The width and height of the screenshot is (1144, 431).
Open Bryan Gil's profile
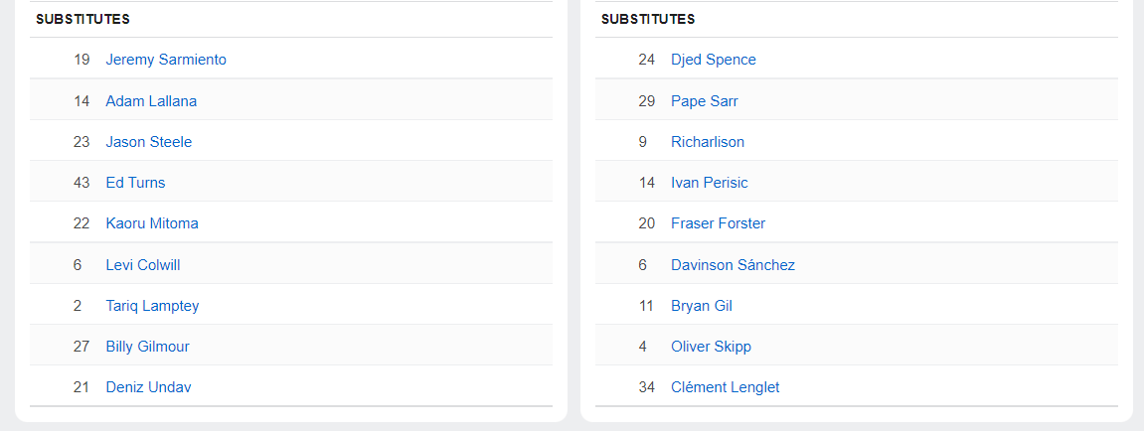[701, 306]
